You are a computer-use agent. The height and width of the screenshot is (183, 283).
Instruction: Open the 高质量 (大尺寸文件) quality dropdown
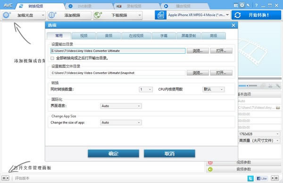pyautogui.click(x=259, y=141)
